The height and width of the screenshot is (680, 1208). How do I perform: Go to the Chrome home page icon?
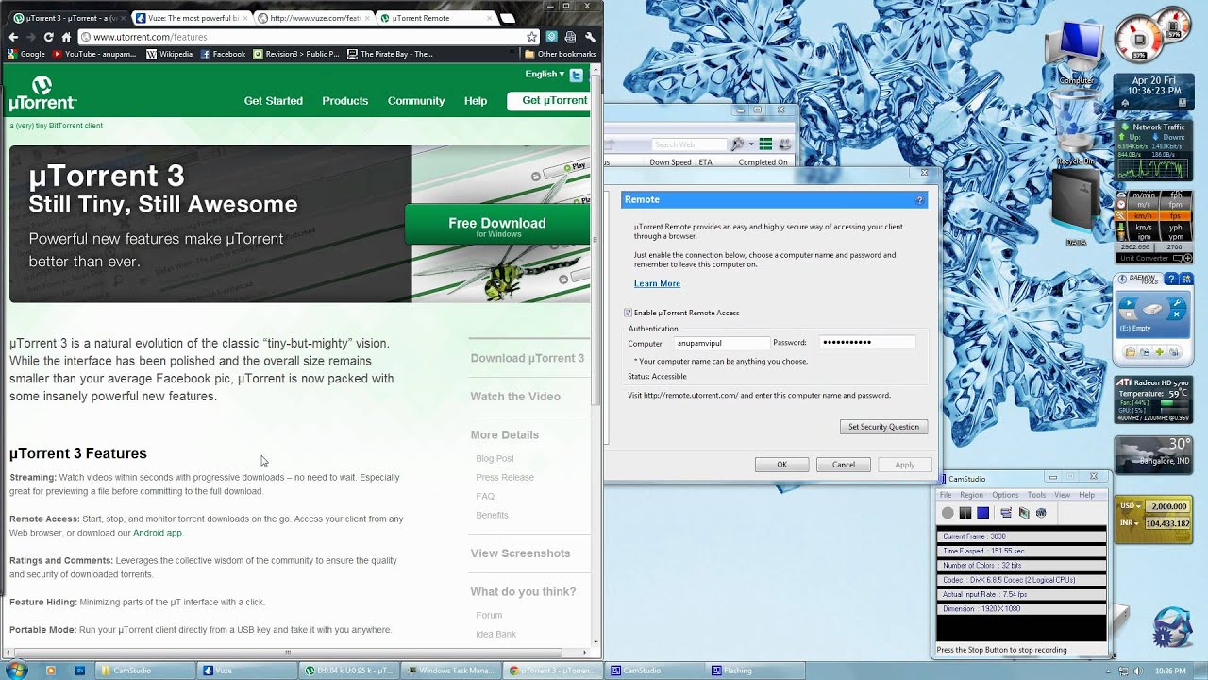pos(66,37)
